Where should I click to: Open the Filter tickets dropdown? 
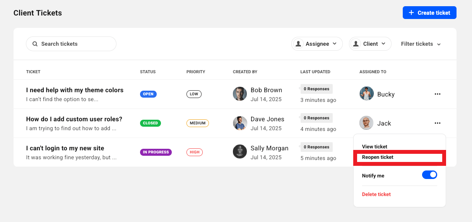(x=421, y=44)
